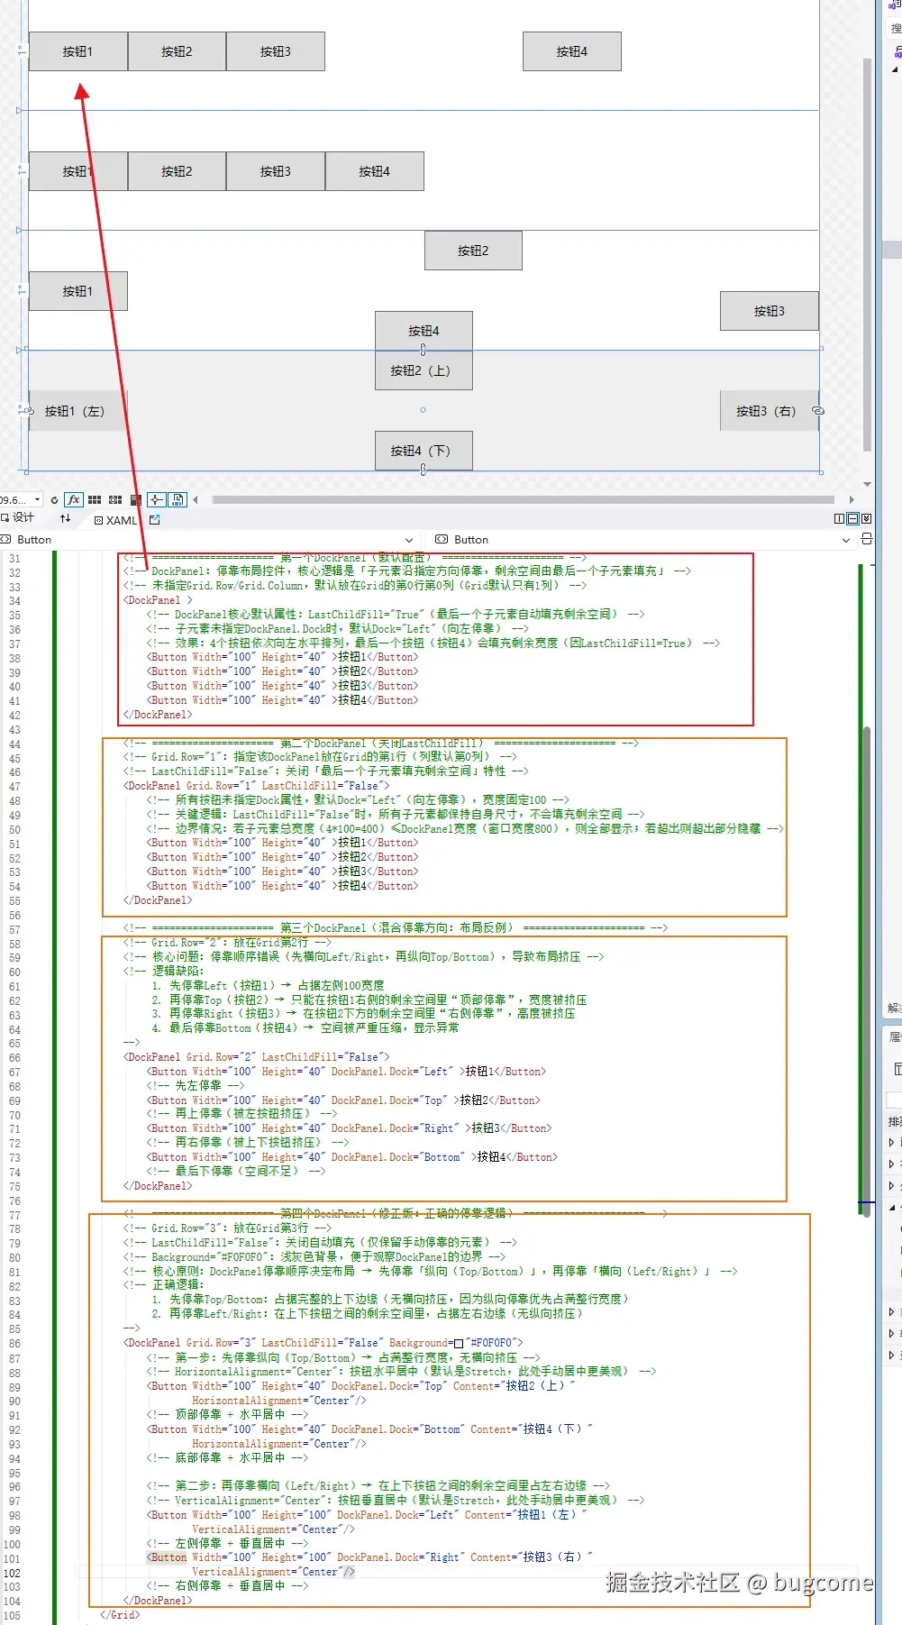Click the designer vertical scrollbar thumb
This screenshot has width=902, height=1625.
867,254
